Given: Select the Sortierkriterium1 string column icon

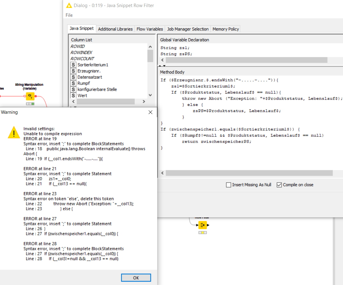Looking at the screenshot, I should click(73, 65).
